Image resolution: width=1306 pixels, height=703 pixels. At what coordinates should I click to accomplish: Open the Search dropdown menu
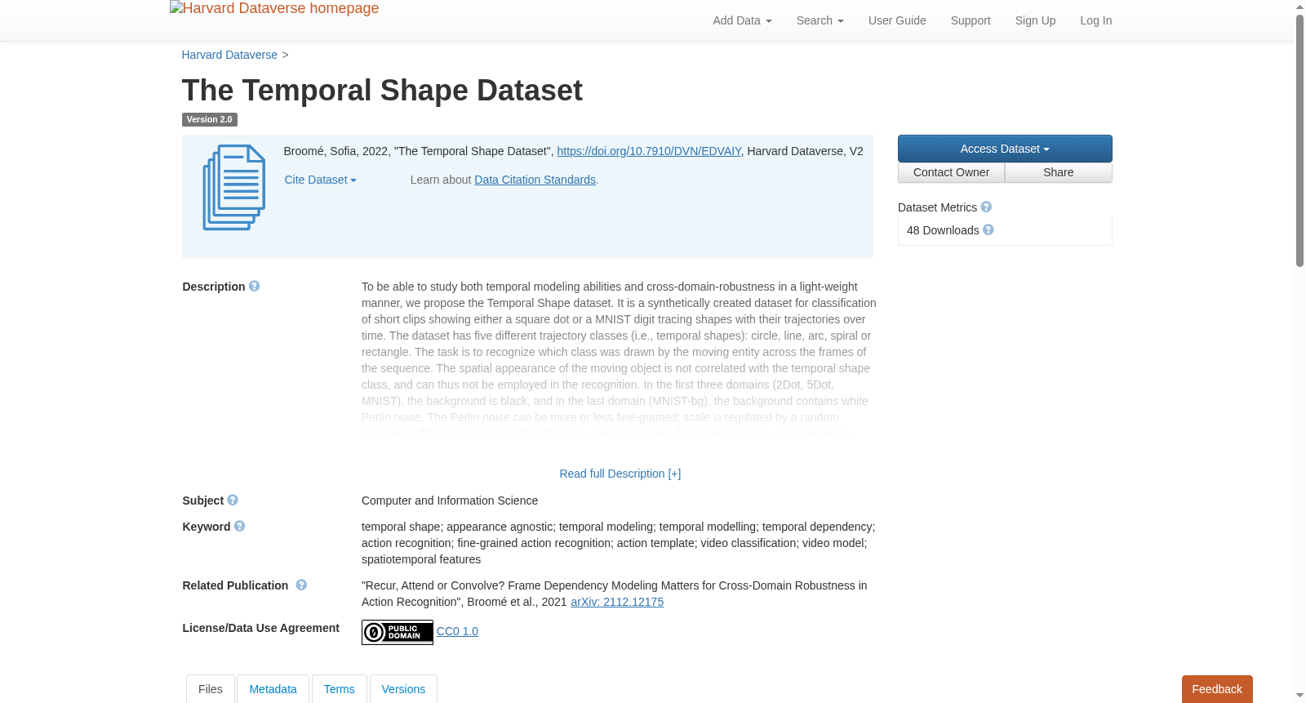tap(820, 20)
